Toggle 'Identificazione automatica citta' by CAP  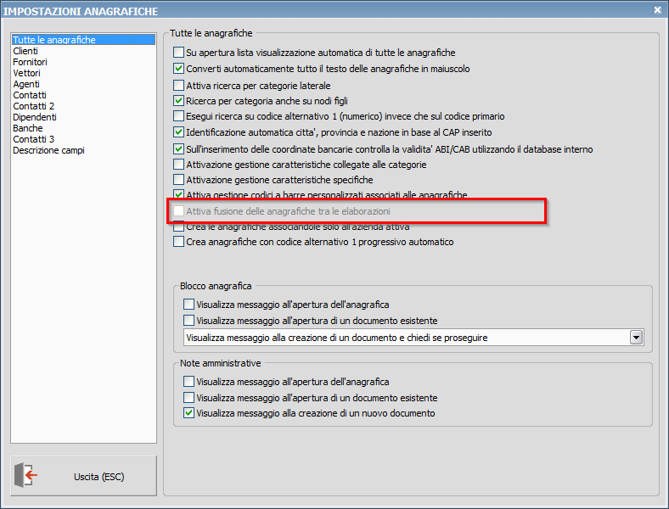tap(179, 132)
